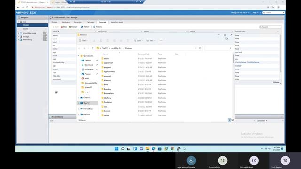301x169 pixels.
Task: Sort files by Type column header
Action: click(x=160, y=54)
